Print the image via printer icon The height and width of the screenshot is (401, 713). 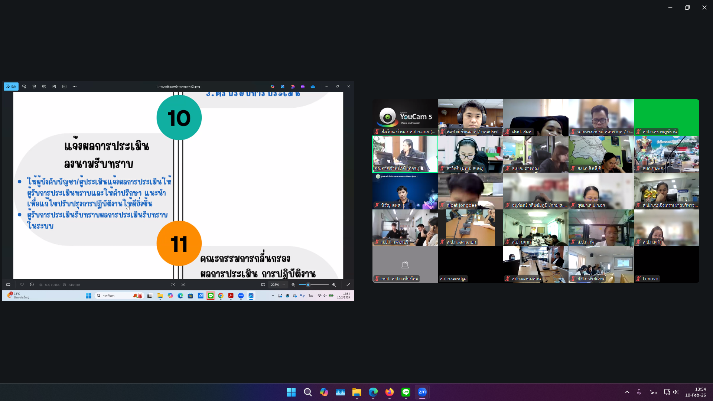point(44,87)
